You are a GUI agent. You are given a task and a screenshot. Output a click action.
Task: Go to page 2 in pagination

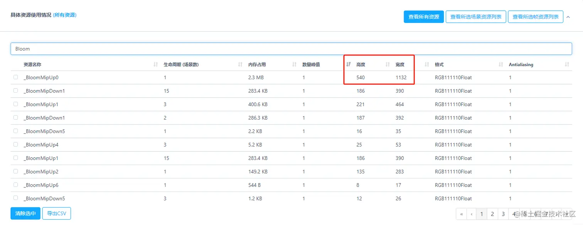click(492, 214)
